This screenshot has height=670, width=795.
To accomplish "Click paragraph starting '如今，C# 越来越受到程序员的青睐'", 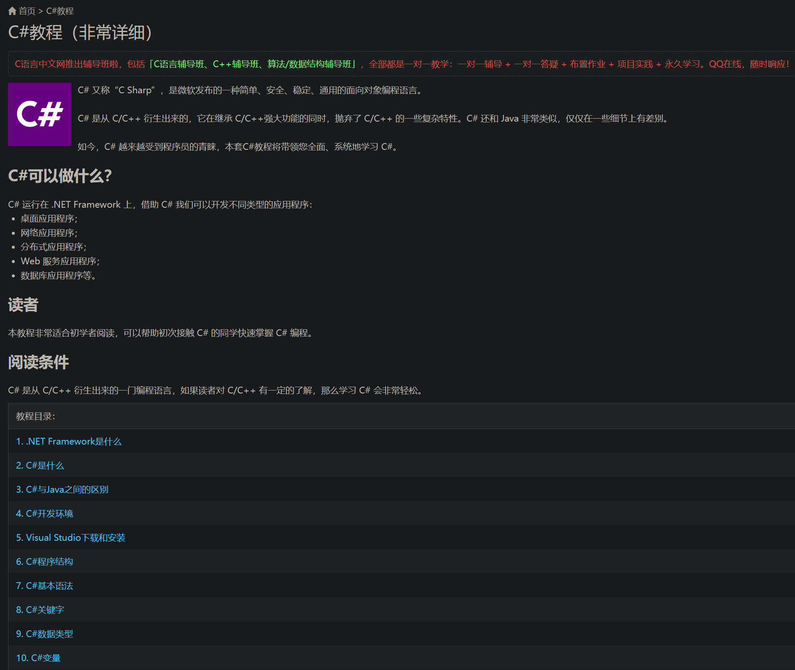I will point(237,147).
